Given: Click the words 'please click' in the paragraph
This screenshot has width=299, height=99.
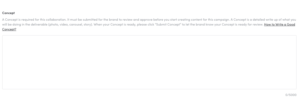Looking at the screenshot, I should click(x=145, y=24).
